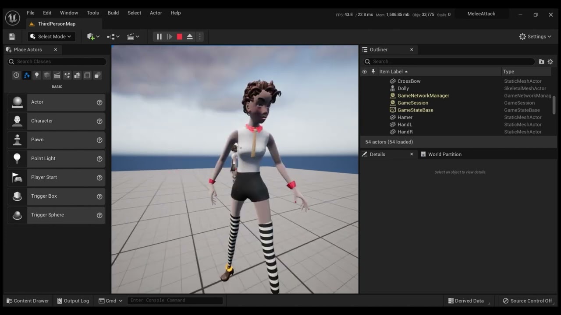Open play options three-dot menu
Viewport: 561px width, 315px height.
point(200,37)
